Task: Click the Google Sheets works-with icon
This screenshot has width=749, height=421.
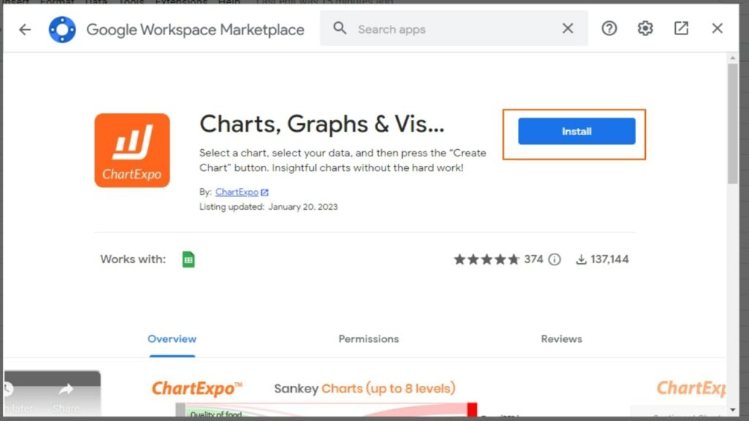Action: tap(189, 259)
